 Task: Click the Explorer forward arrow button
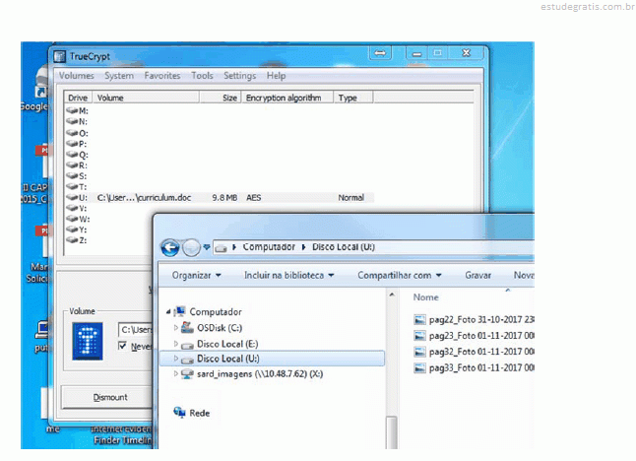[x=191, y=247]
